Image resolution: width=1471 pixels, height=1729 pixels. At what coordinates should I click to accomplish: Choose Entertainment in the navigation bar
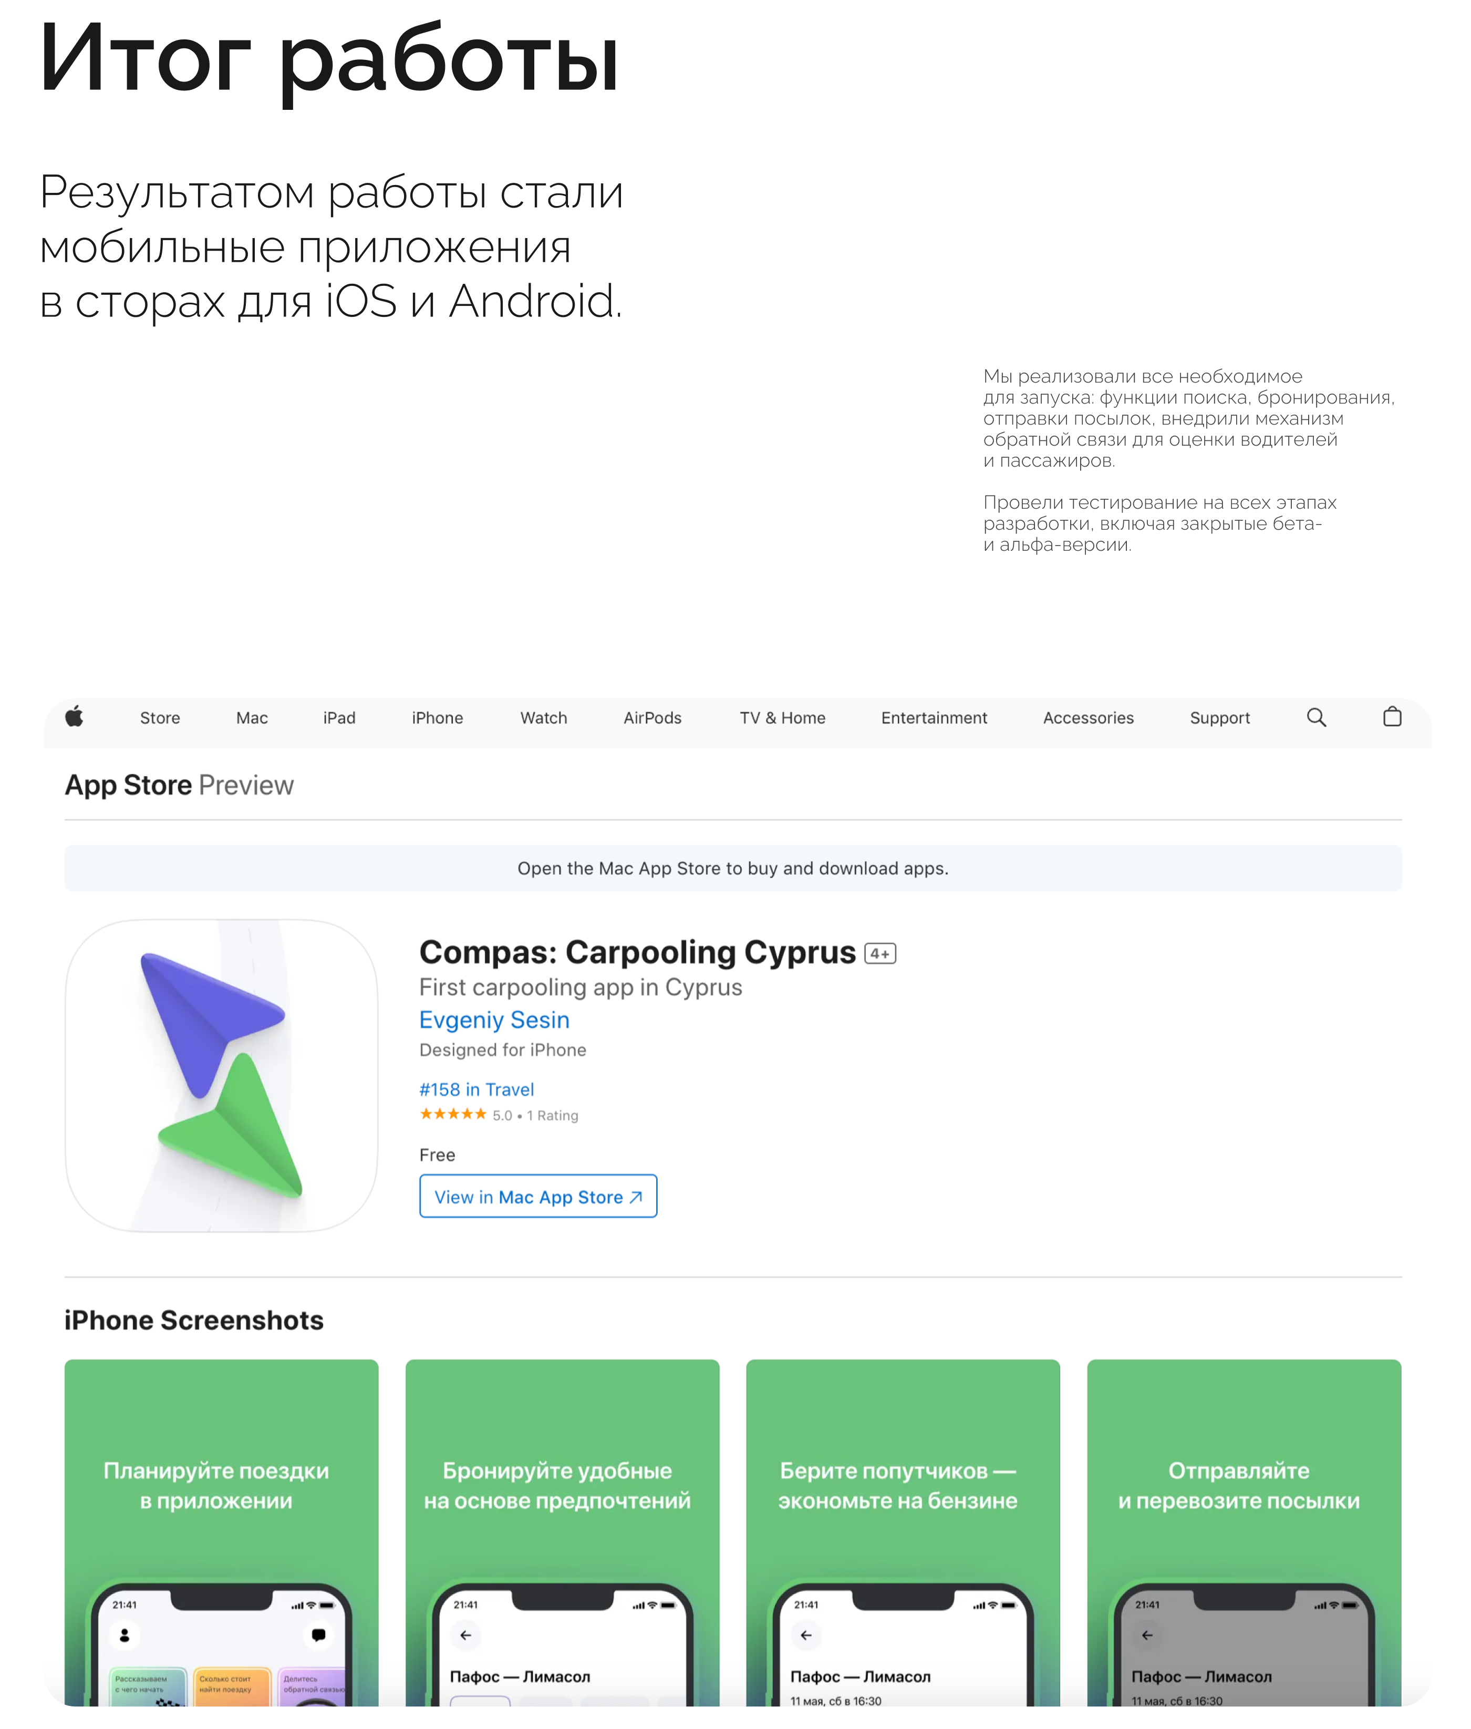click(x=934, y=718)
